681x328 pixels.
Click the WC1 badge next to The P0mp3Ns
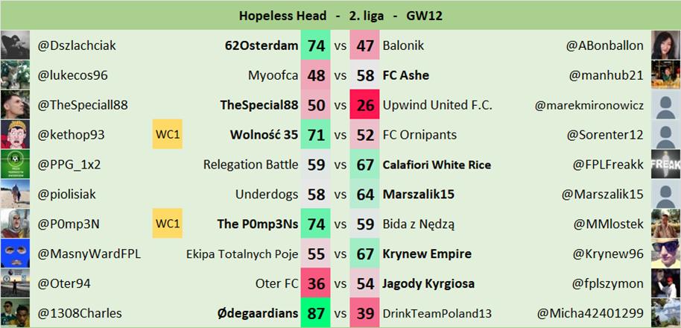(x=168, y=224)
